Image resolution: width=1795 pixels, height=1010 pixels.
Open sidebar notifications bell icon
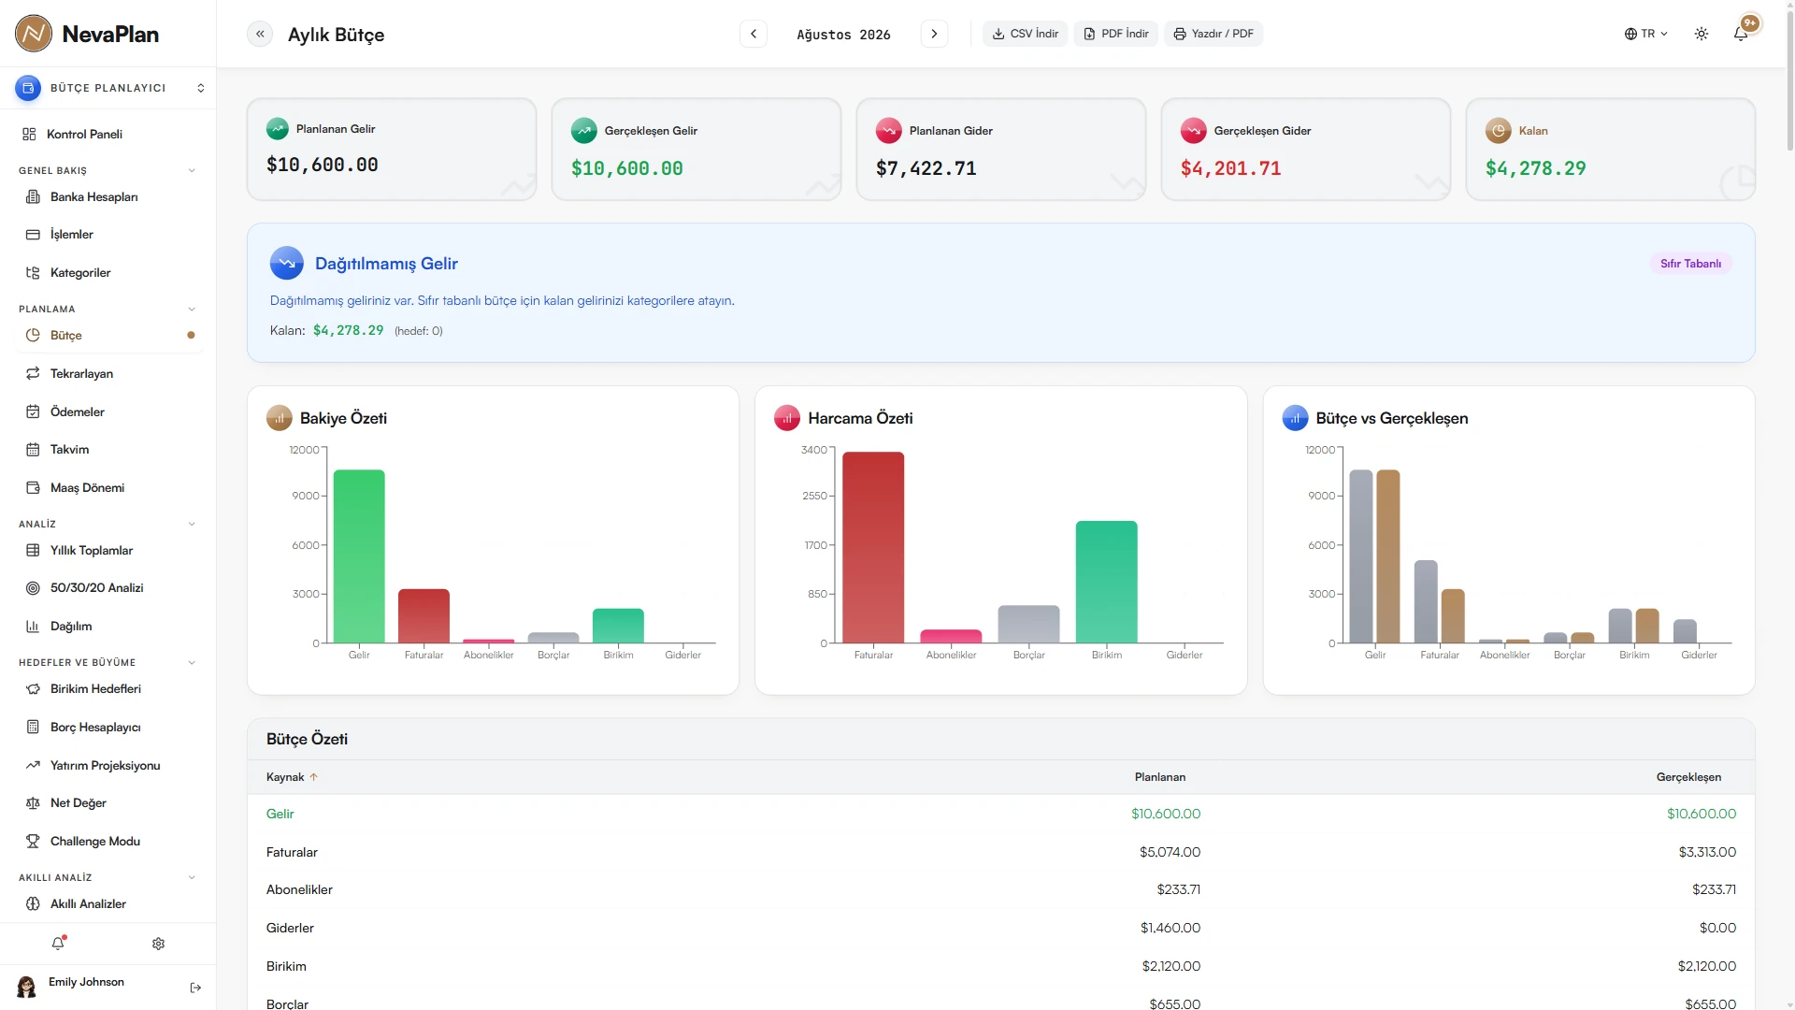point(58,944)
